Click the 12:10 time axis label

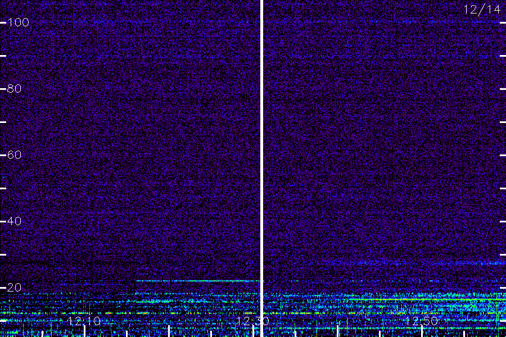[x=84, y=321]
